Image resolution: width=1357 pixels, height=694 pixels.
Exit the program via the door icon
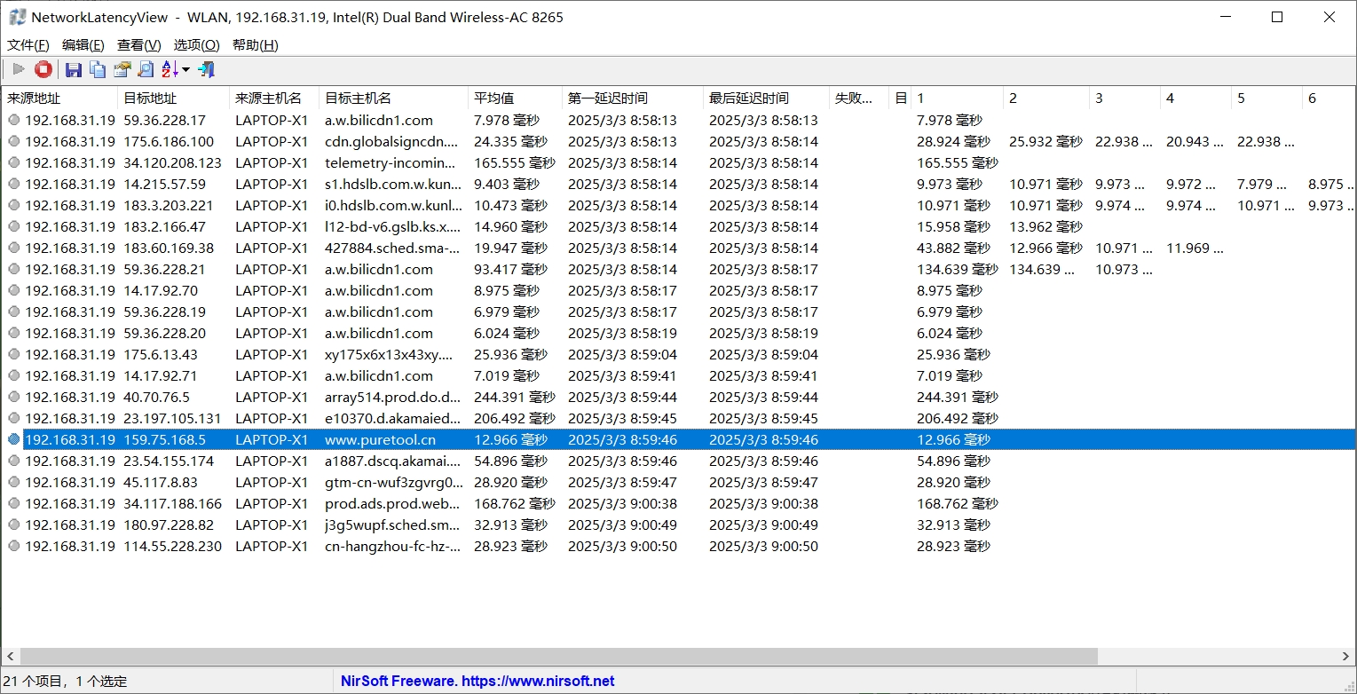(206, 68)
